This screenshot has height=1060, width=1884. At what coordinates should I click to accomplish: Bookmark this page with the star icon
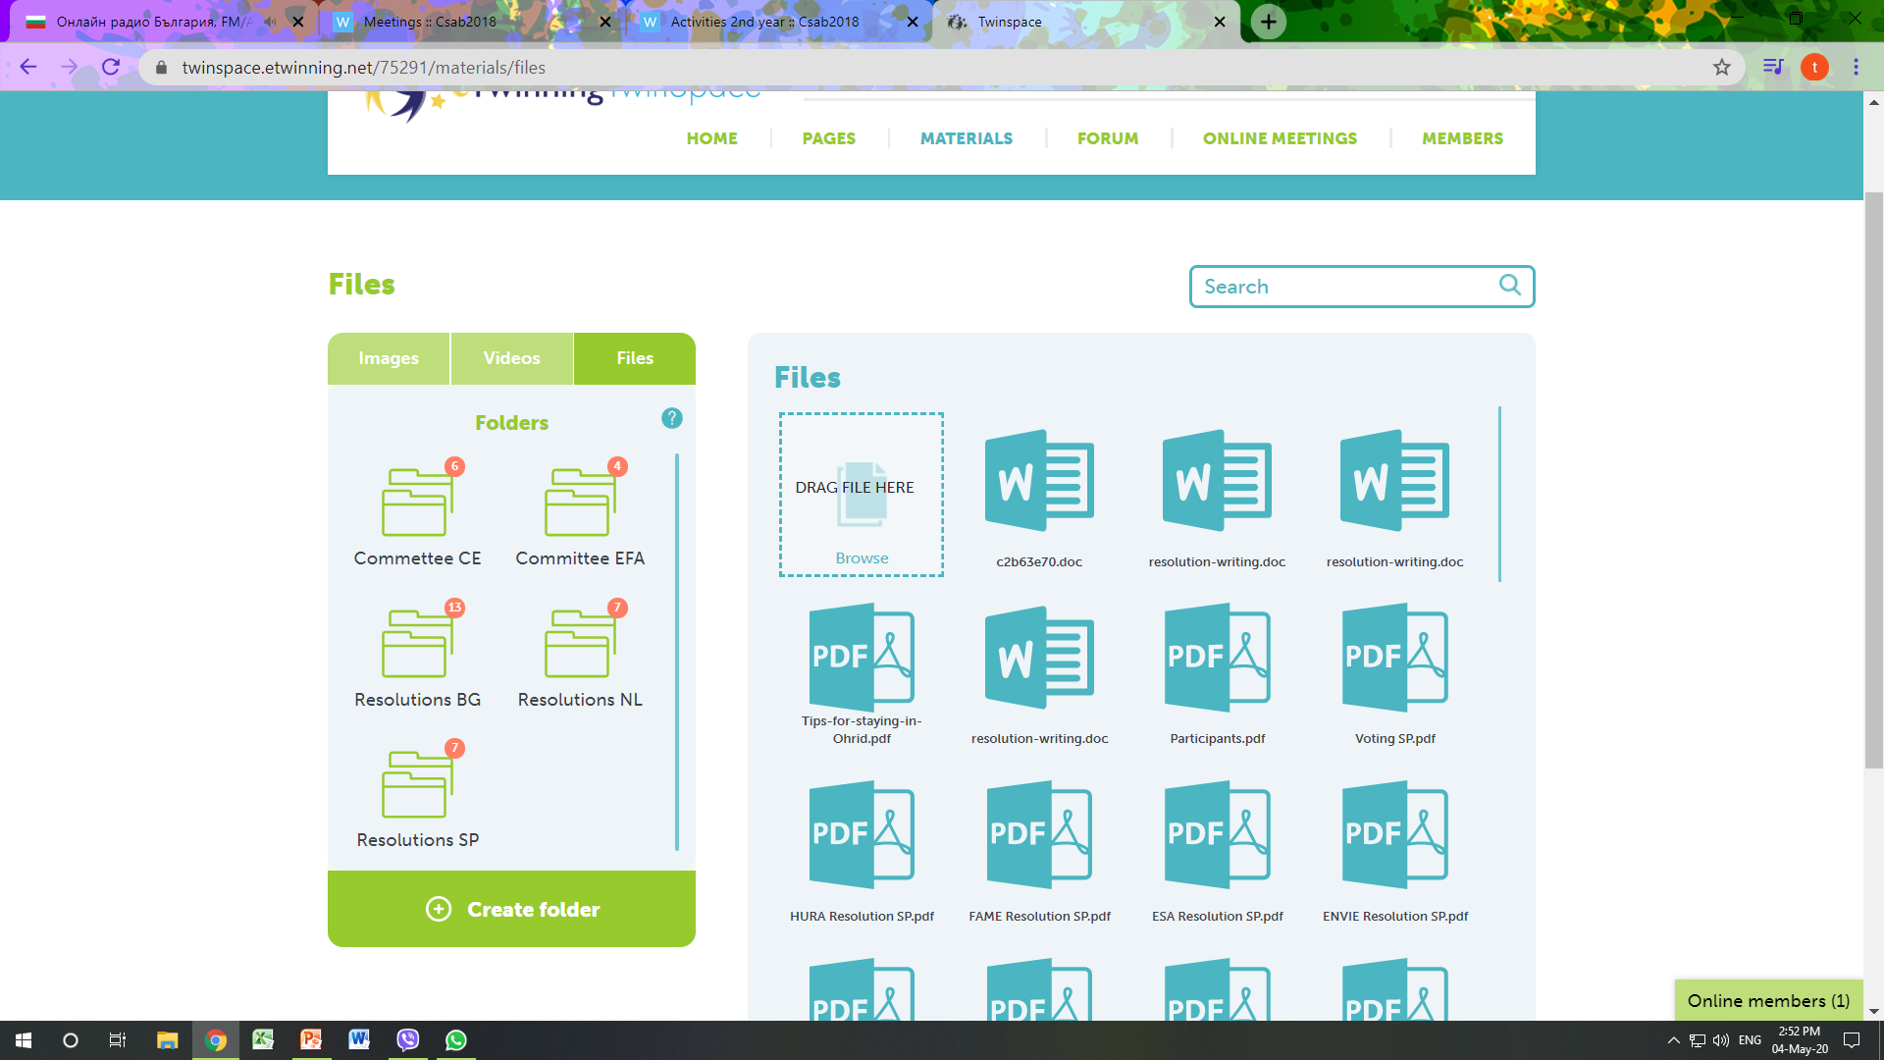tap(1722, 67)
